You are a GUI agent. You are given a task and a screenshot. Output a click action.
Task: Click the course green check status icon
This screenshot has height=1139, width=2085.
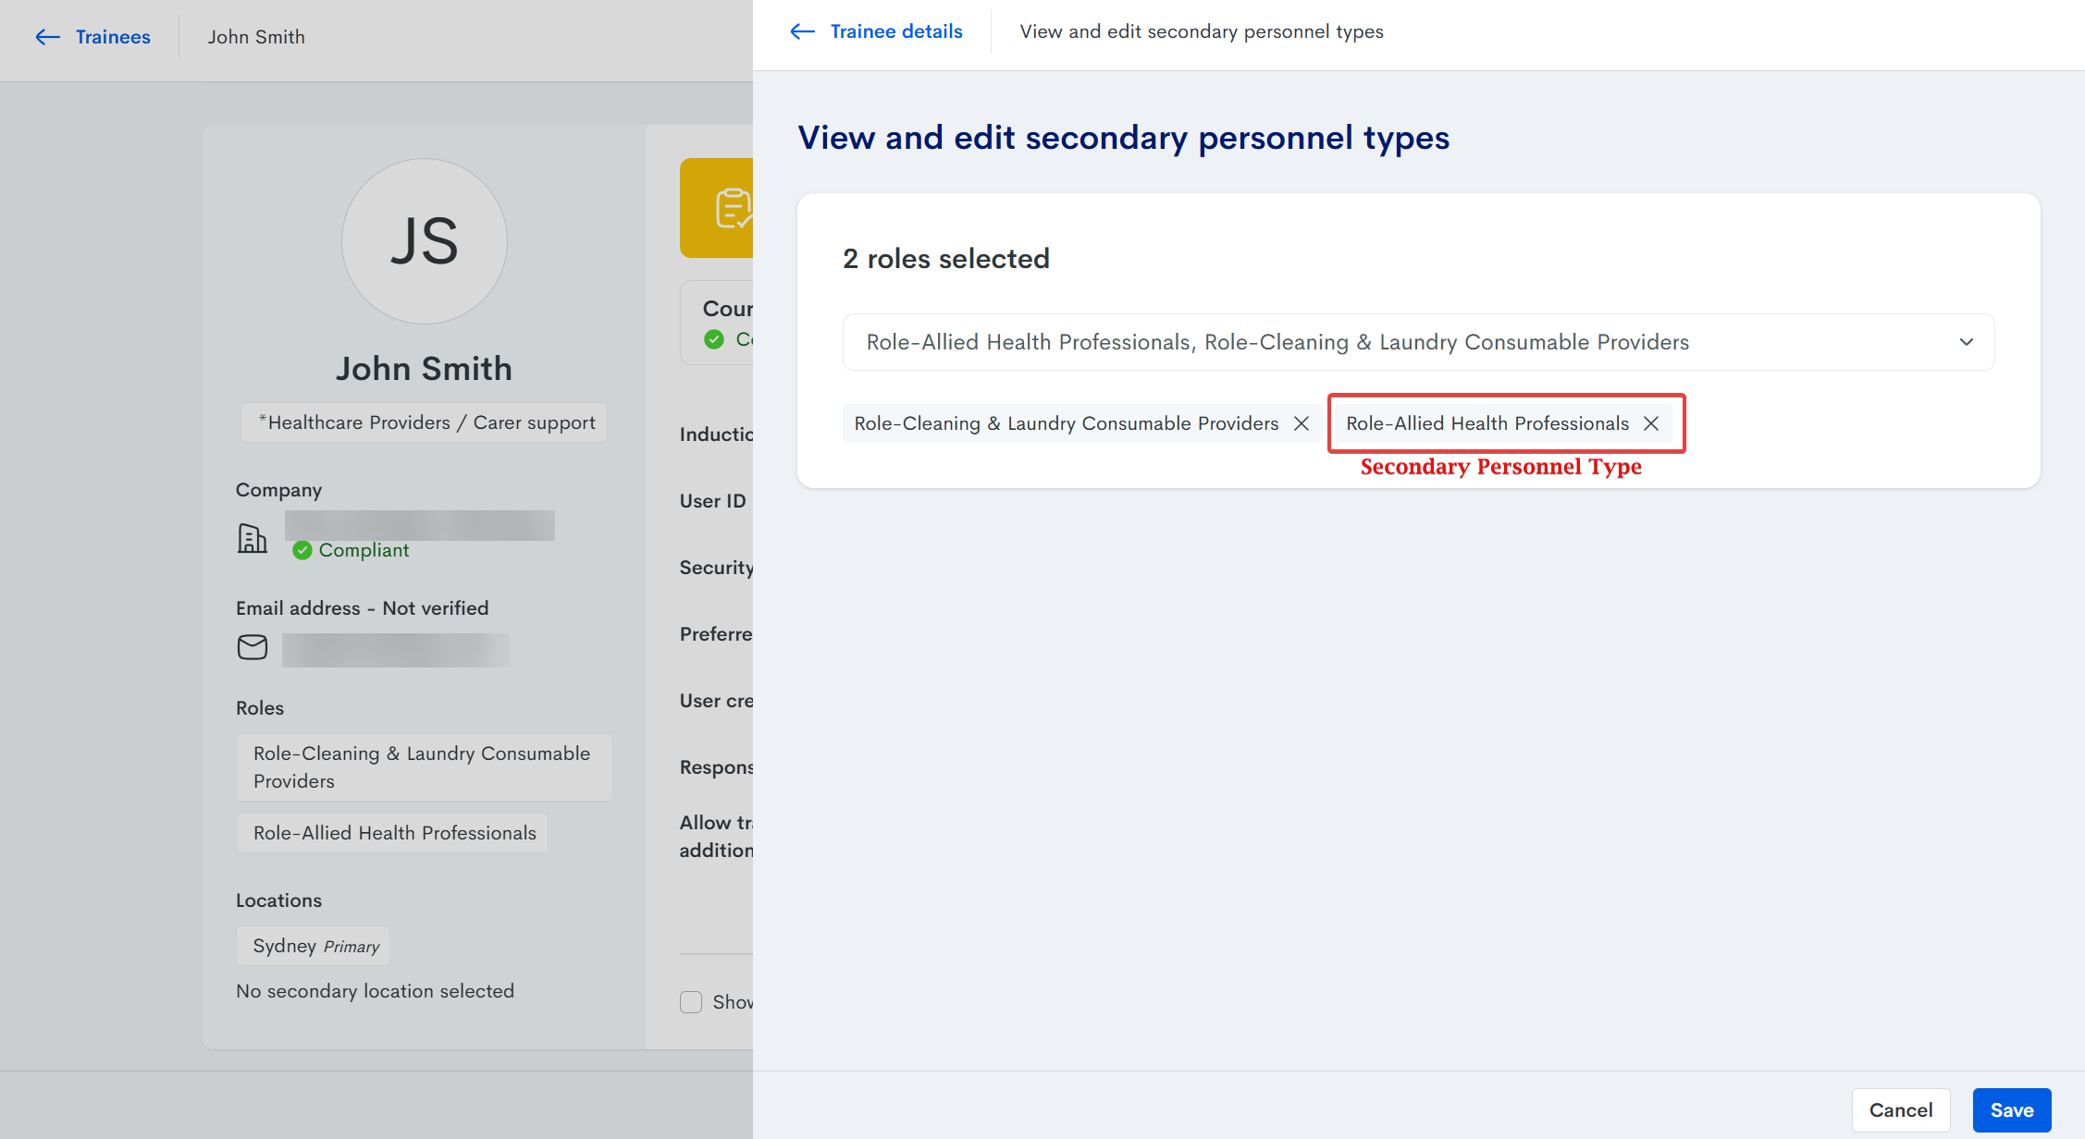[x=714, y=339]
